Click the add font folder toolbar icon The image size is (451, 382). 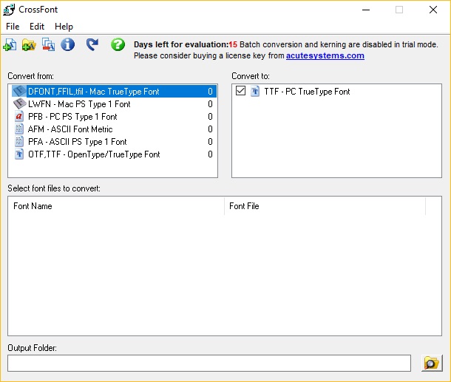click(x=29, y=45)
